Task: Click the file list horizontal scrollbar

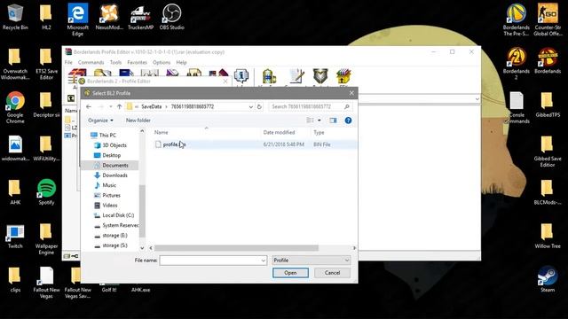Action: [x=237, y=248]
